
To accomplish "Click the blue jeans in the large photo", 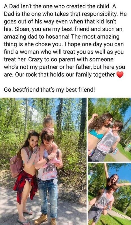I will (48, 198).
